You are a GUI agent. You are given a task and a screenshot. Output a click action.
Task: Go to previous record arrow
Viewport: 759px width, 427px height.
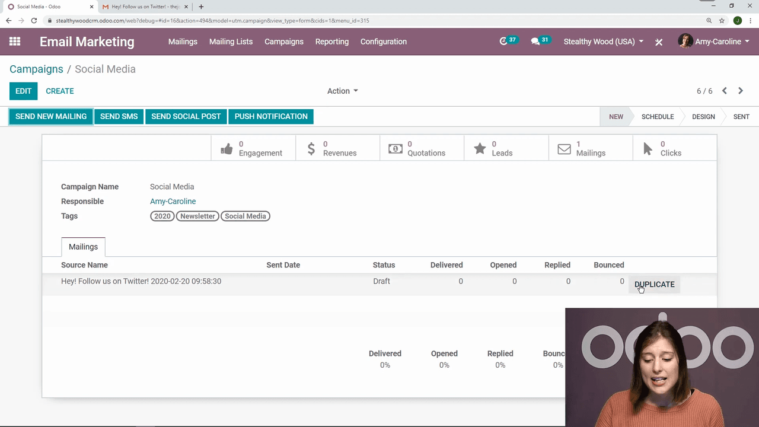pyautogui.click(x=725, y=91)
